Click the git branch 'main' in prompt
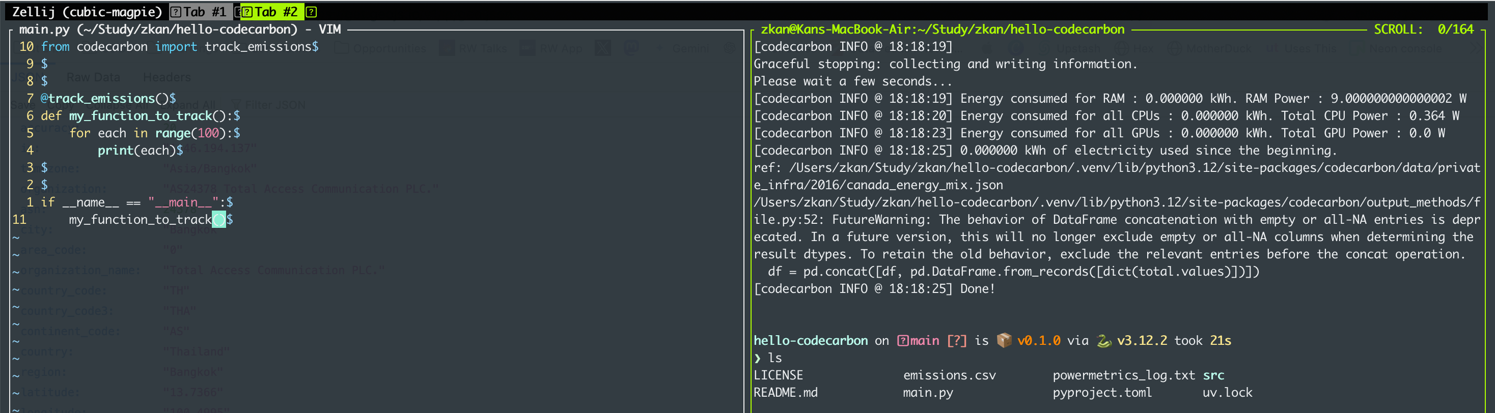 (925, 340)
